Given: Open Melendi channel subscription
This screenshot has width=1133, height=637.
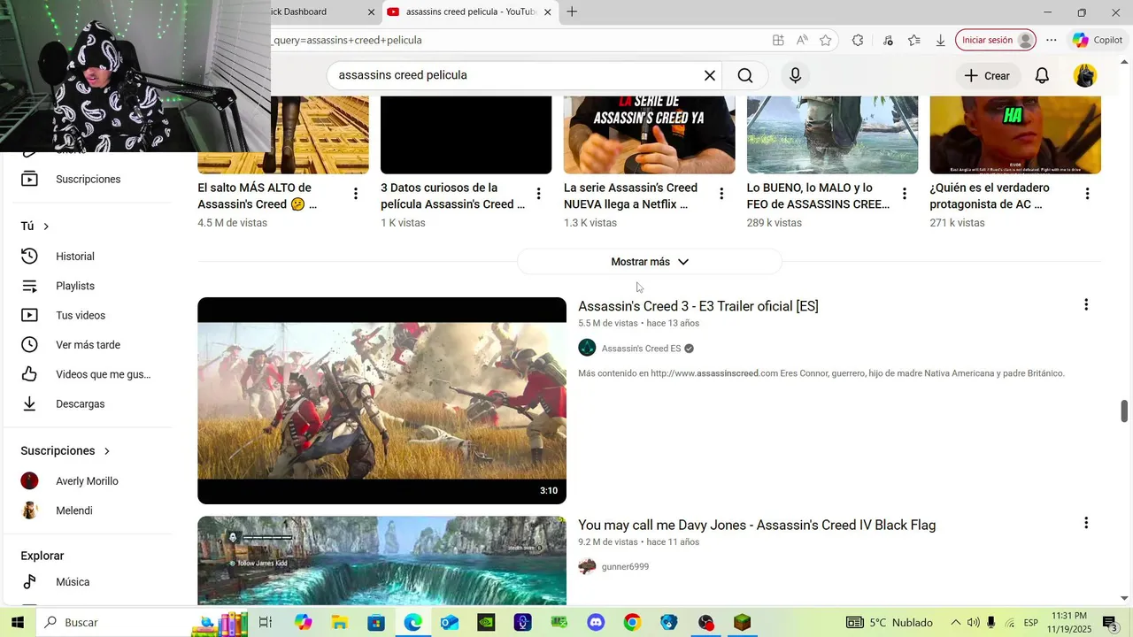Looking at the screenshot, I should 88,510.
